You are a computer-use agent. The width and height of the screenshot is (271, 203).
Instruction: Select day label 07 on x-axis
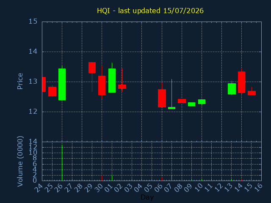click(169, 188)
